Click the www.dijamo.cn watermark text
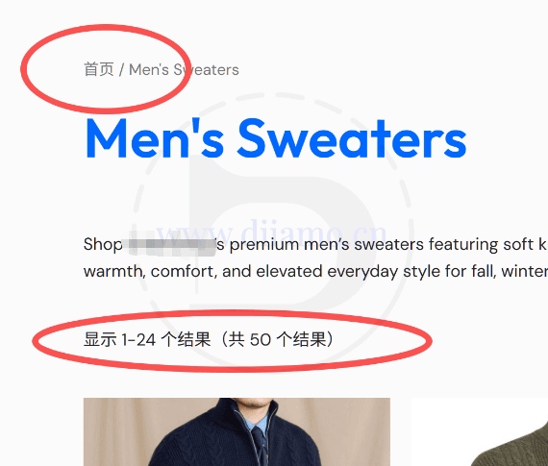This screenshot has width=548, height=466. point(271,232)
